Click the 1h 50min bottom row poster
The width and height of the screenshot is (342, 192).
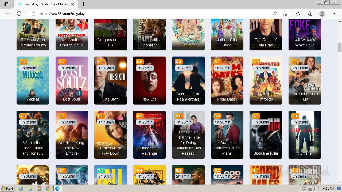149,175
